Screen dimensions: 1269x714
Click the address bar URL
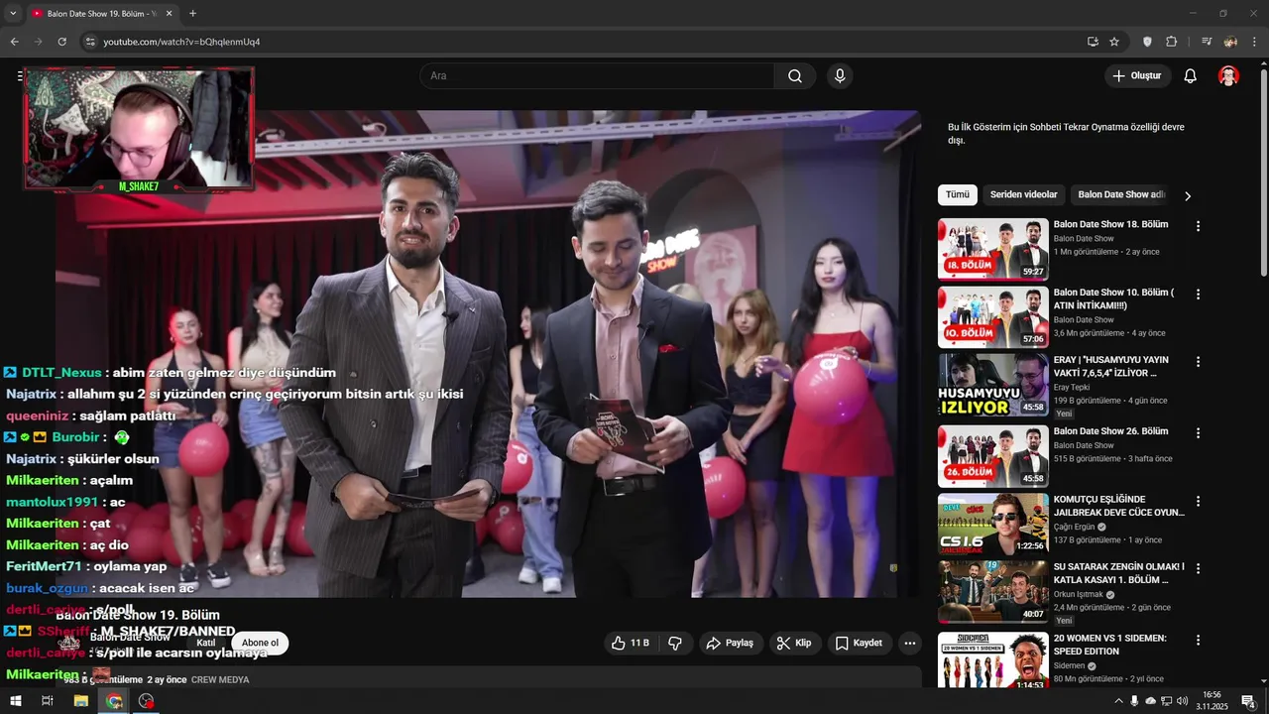coord(181,42)
